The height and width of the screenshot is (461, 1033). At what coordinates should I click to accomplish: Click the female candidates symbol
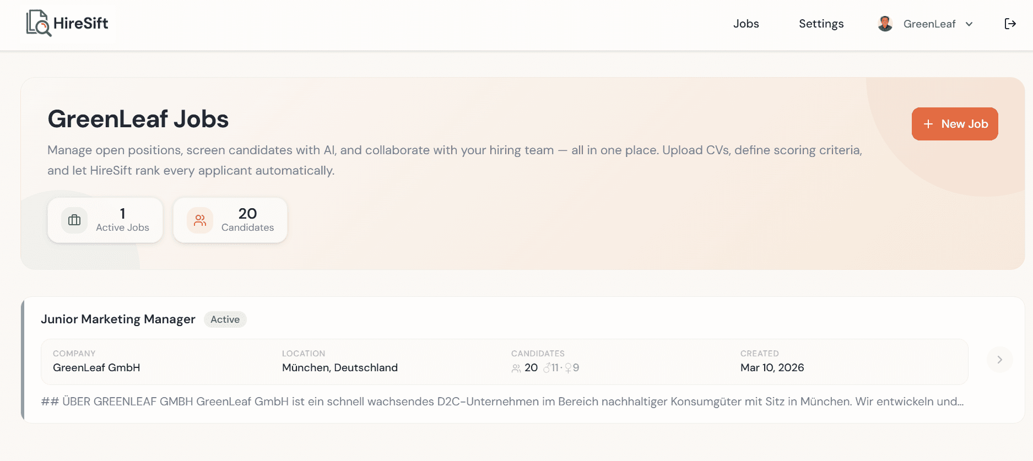click(x=568, y=368)
